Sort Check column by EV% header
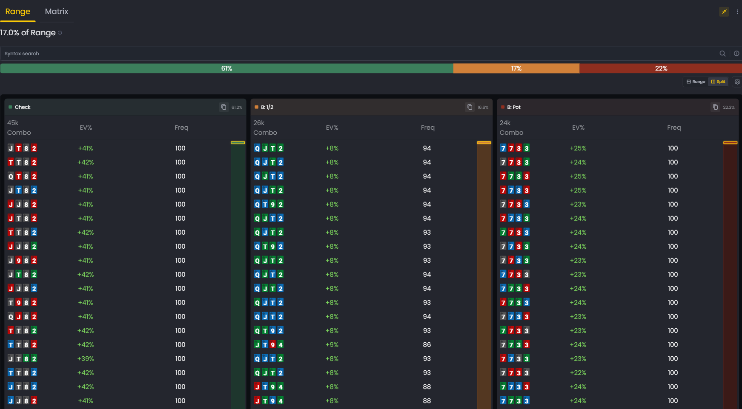 coord(86,128)
